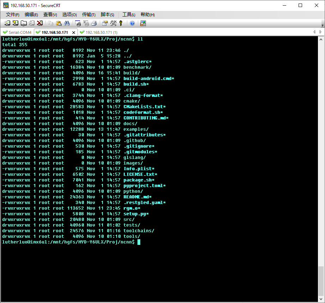Click the Paste clipboard icon
This screenshot has width=325, height=303.
click(x=59, y=23)
